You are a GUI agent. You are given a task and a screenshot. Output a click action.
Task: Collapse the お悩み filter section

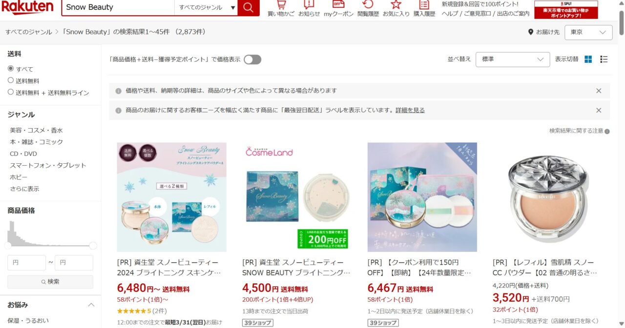click(91, 305)
